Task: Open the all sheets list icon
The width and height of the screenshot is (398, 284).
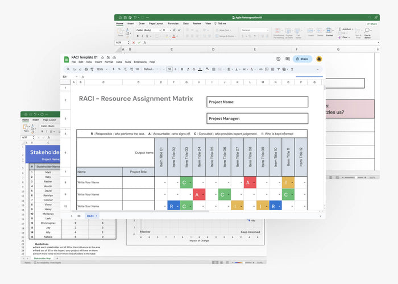Action: coord(78,216)
